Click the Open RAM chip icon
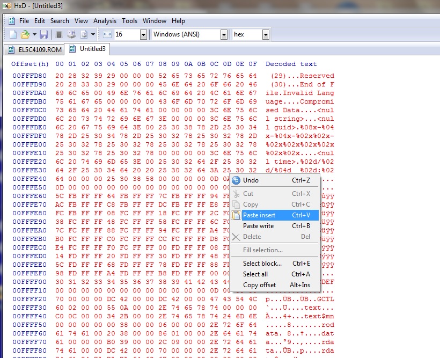The image size is (440, 358). tap(59, 34)
